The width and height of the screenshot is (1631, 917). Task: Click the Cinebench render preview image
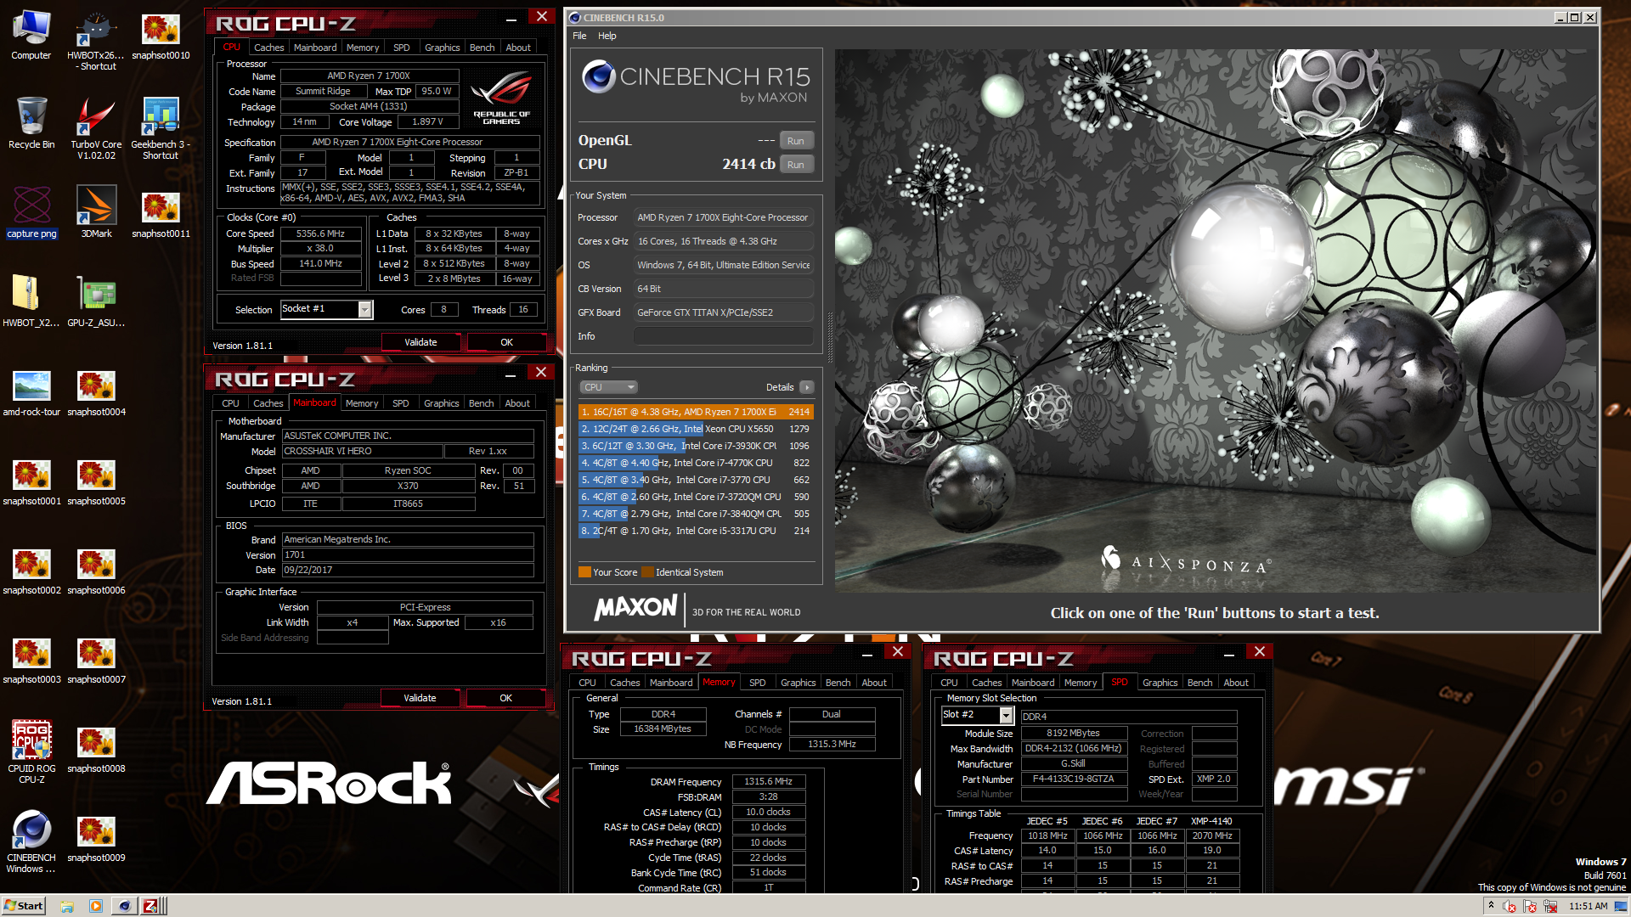coord(1216,321)
